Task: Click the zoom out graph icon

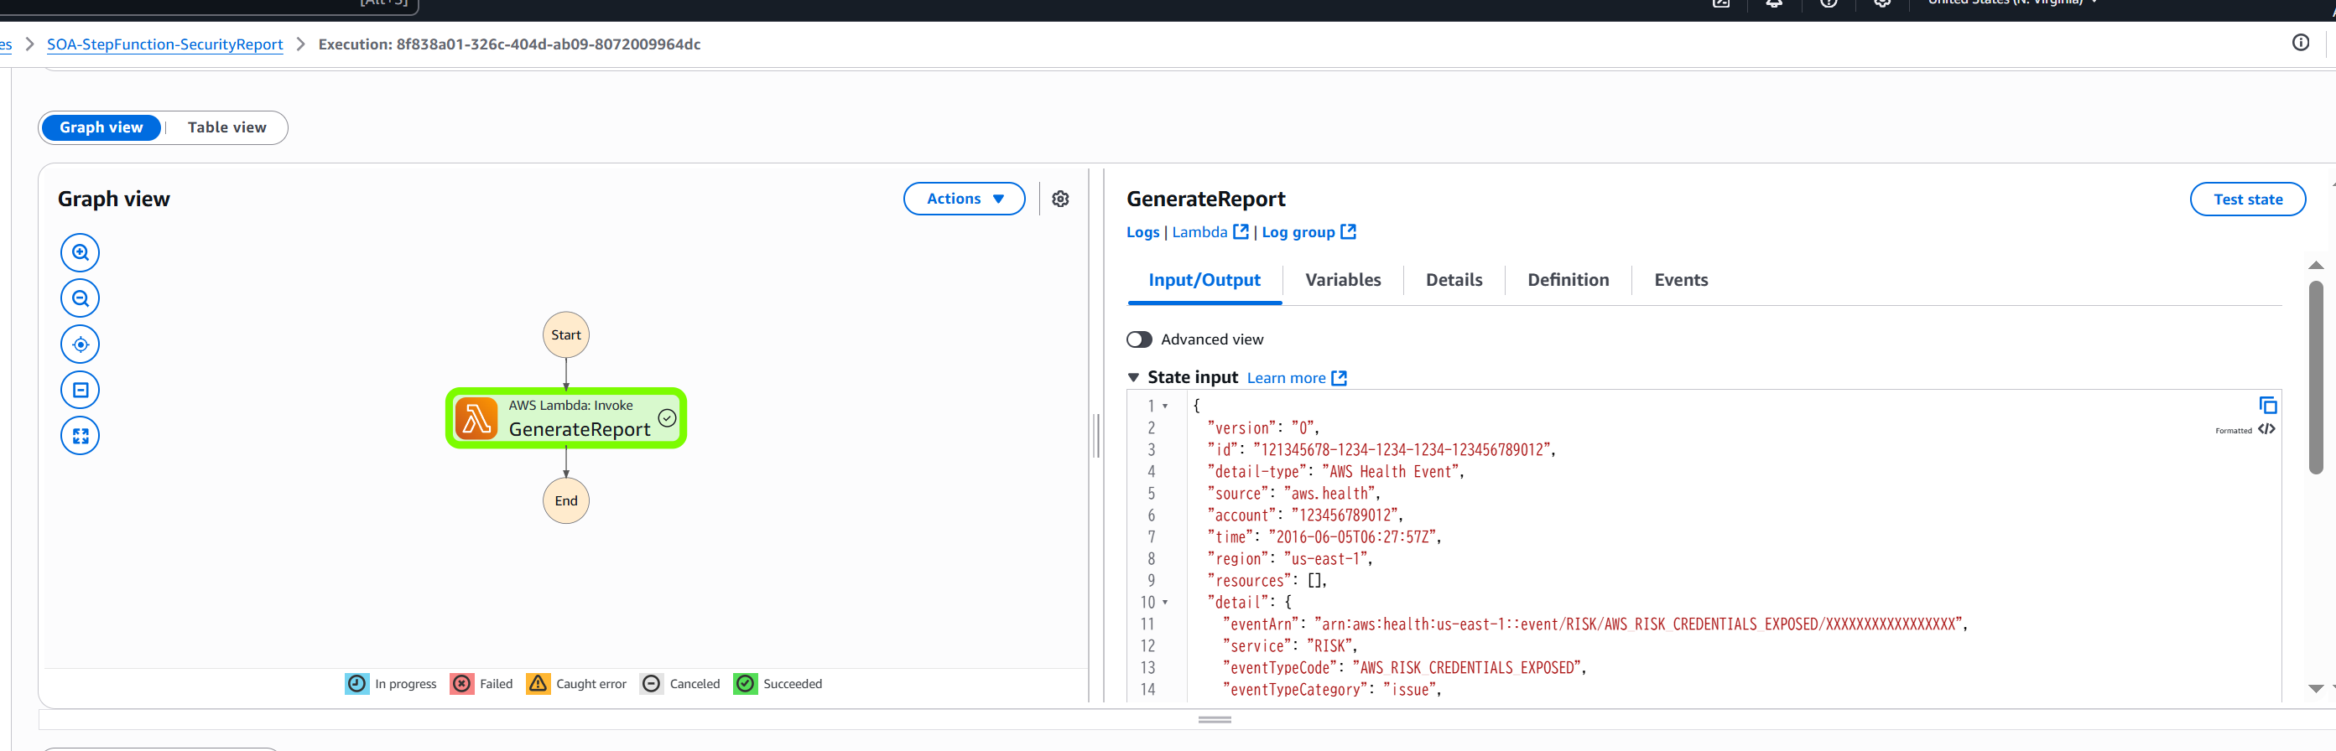Action: pos(80,298)
